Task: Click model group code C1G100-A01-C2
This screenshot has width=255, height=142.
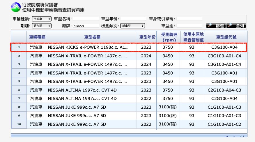Action: 224,124
